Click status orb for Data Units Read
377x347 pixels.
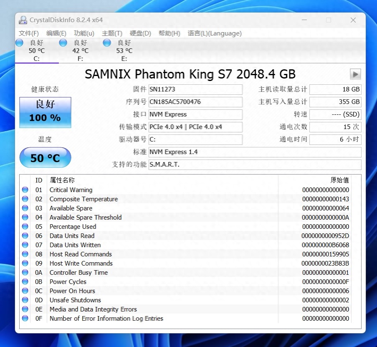(25, 236)
